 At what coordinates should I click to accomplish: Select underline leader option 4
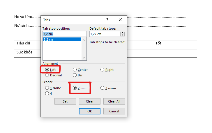[x=47, y=94]
